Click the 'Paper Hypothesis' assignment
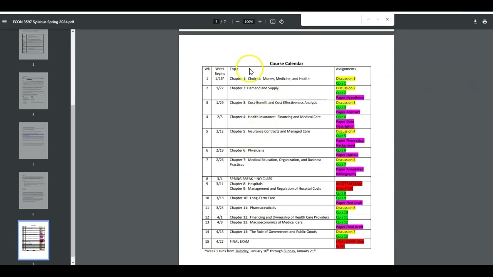493x277 pixels. click(x=350, y=98)
